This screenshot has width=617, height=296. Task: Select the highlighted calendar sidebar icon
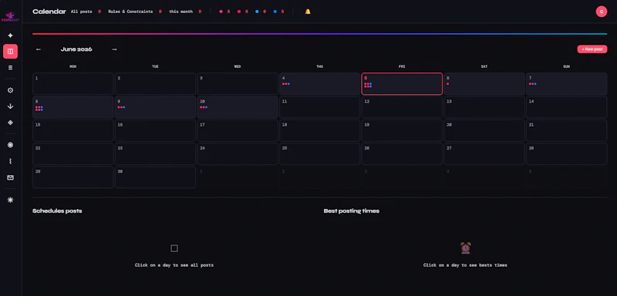click(x=10, y=52)
